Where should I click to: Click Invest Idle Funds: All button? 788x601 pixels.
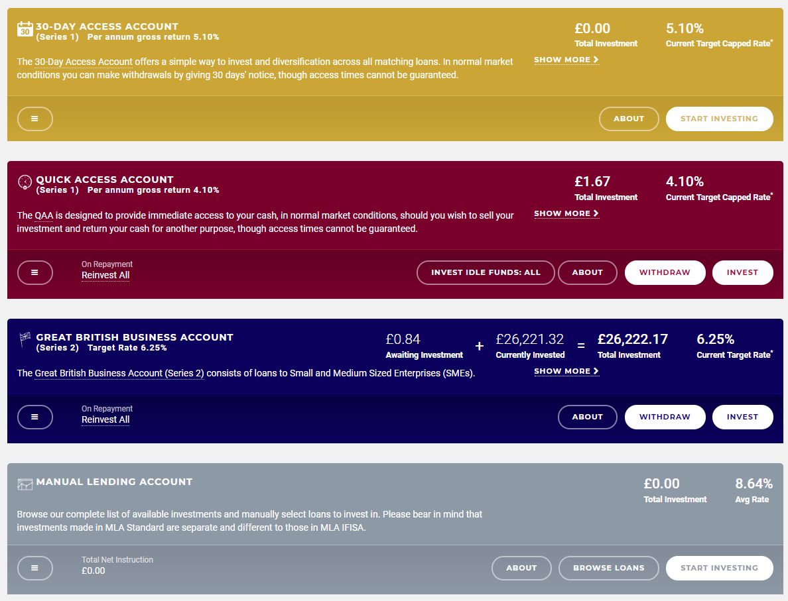point(486,272)
